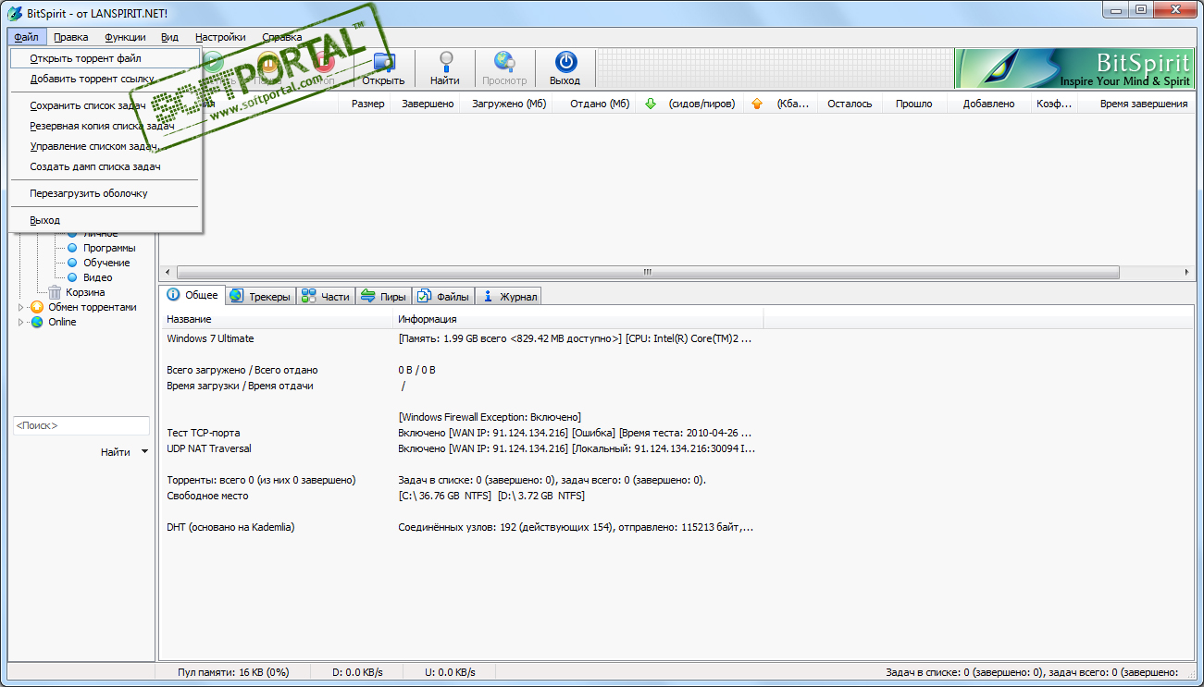
Task: Open the Правка menu
Action: click(x=71, y=37)
